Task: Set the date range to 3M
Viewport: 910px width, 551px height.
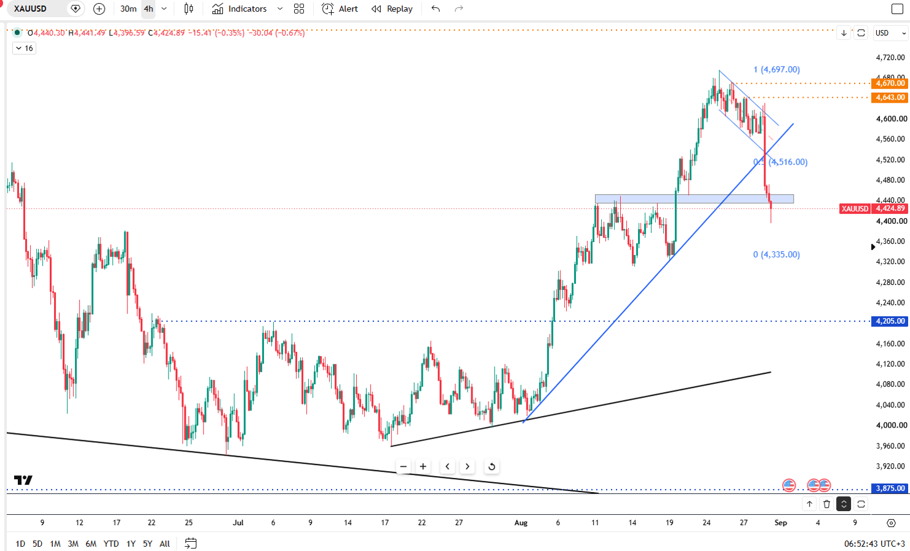Action: tap(73, 544)
